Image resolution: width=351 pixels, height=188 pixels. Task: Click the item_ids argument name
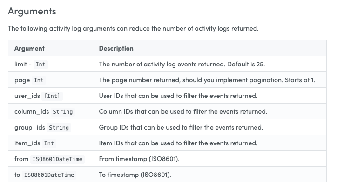[27, 143]
